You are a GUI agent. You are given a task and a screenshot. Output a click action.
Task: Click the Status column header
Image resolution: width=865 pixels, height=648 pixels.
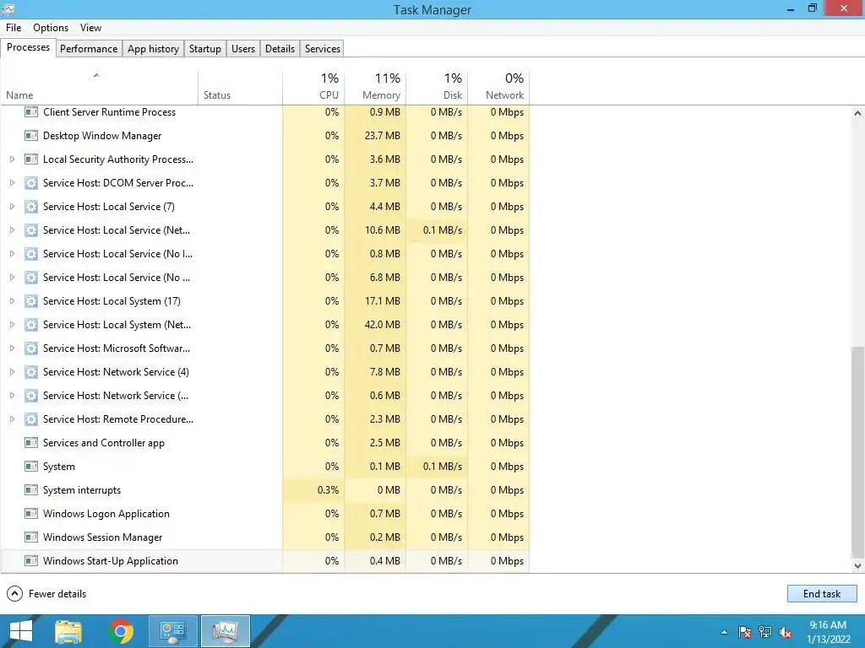[240, 87]
